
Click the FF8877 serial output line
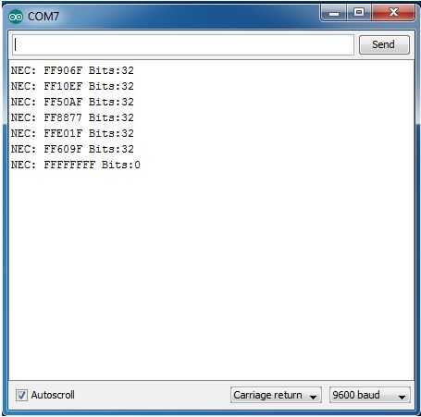tap(72, 117)
